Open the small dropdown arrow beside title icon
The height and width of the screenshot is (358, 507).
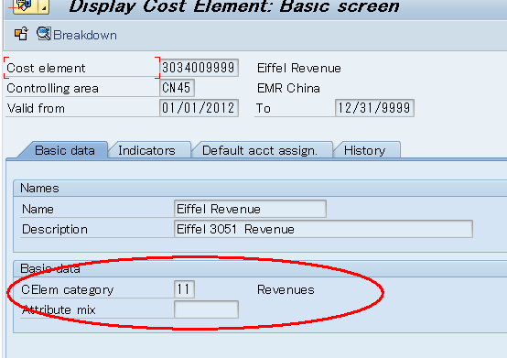tap(44, 7)
